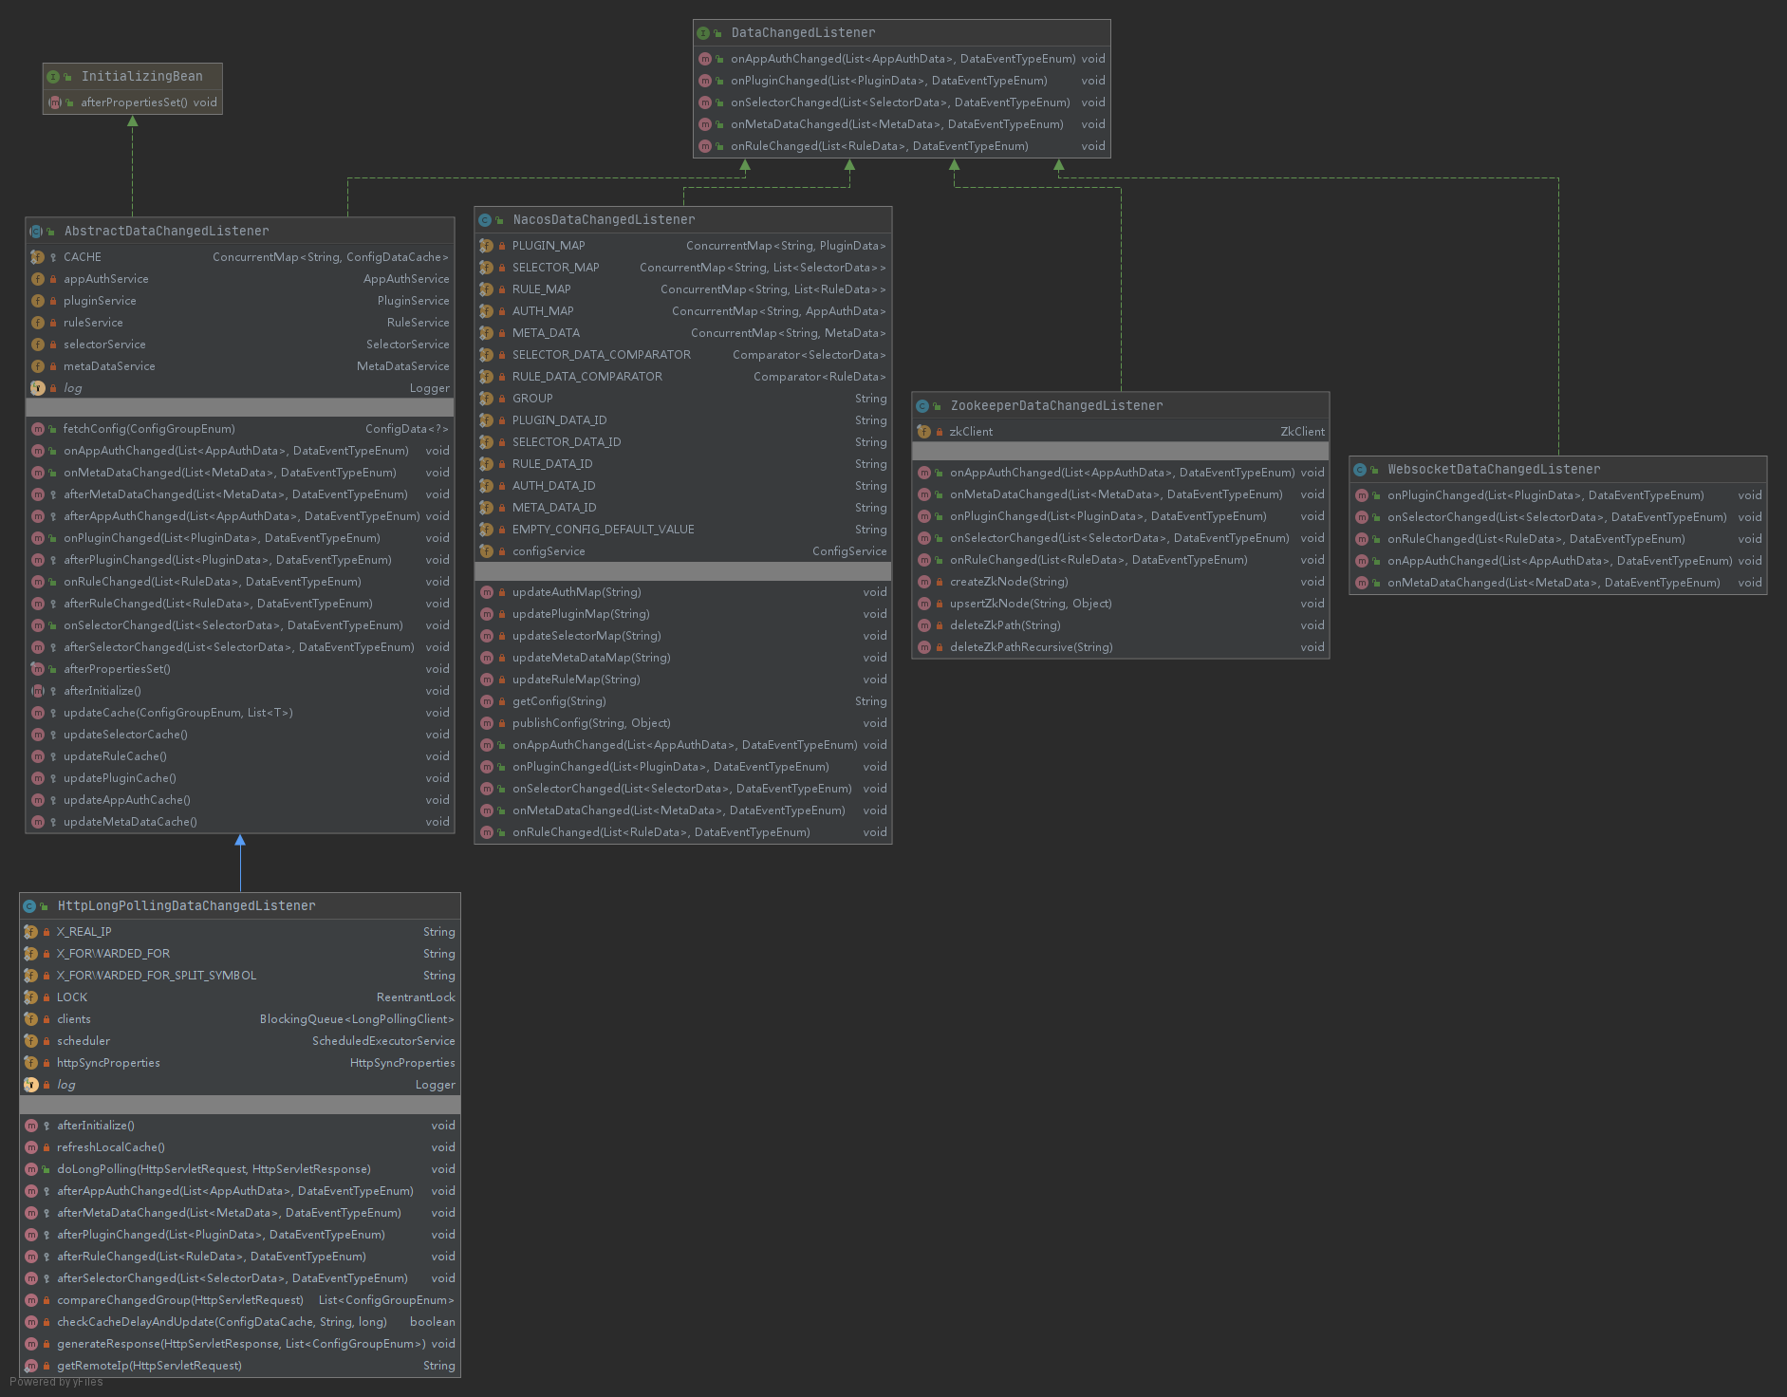Screen dimensions: 1787x1397
Task: Click the updateRuleMap(String) method row
Action: pos(683,680)
